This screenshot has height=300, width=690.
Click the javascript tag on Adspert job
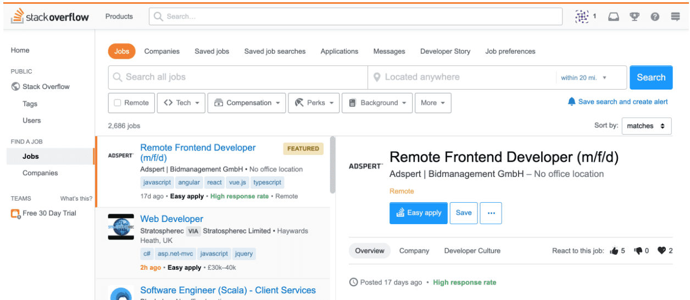coord(158,182)
